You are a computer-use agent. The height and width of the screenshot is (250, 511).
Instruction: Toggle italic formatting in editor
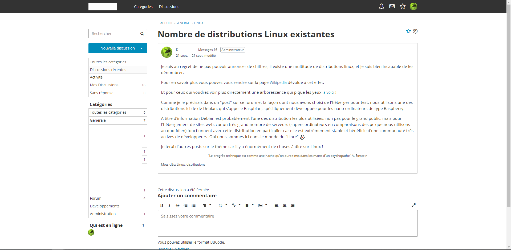pos(169,205)
